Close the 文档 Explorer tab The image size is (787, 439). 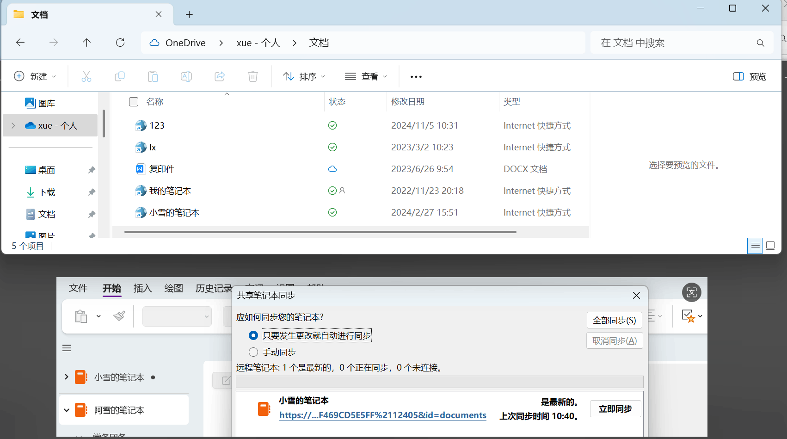[159, 14]
